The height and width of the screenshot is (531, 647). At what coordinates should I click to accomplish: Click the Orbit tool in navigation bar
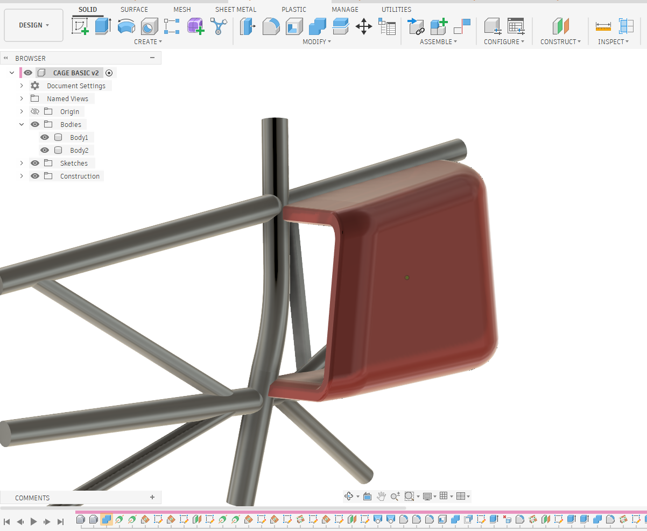click(x=348, y=496)
